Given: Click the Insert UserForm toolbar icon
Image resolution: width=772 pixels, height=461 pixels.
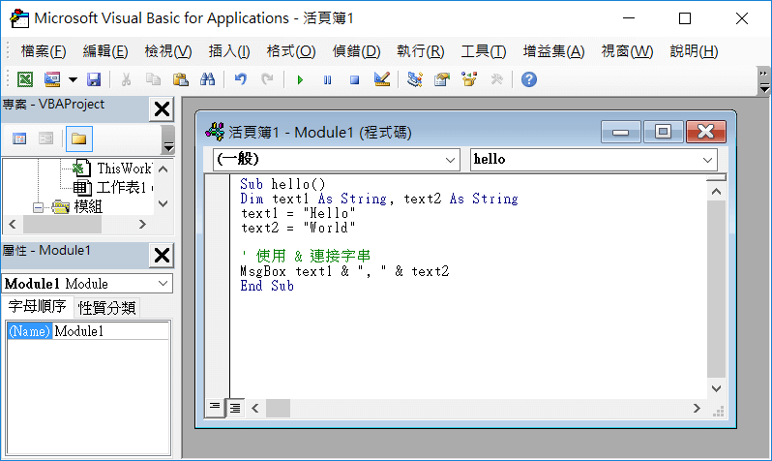Looking at the screenshot, I should pos(52,79).
